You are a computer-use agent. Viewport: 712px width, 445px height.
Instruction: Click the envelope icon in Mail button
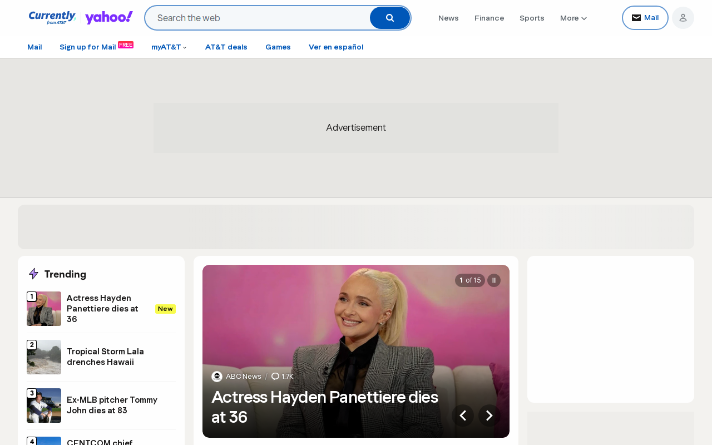pyautogui.click(x=636, y=18)
